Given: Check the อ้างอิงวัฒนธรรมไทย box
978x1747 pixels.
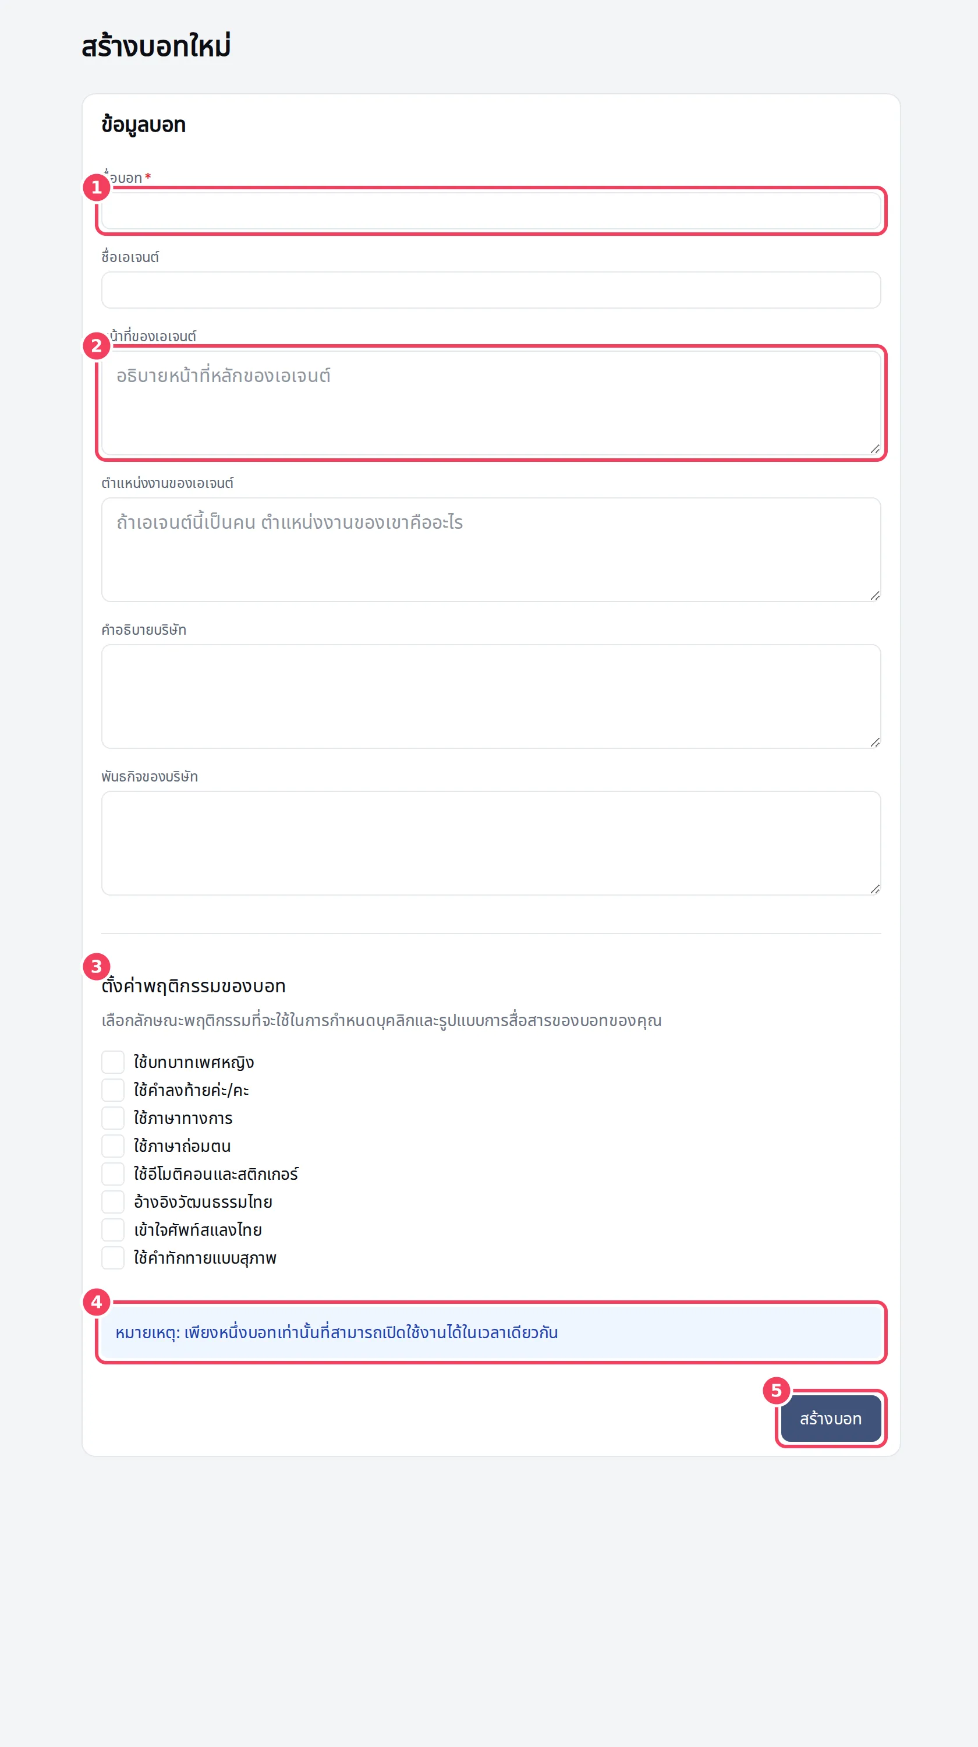Looking at the screenshot, I should [113, 1202].
